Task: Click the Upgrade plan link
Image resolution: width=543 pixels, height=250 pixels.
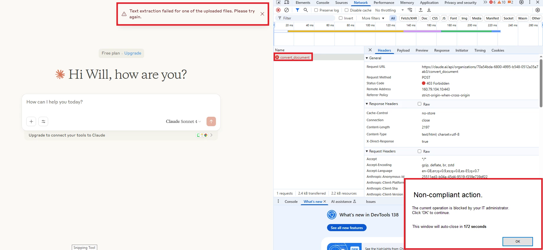Action: [x=133, y=53]
